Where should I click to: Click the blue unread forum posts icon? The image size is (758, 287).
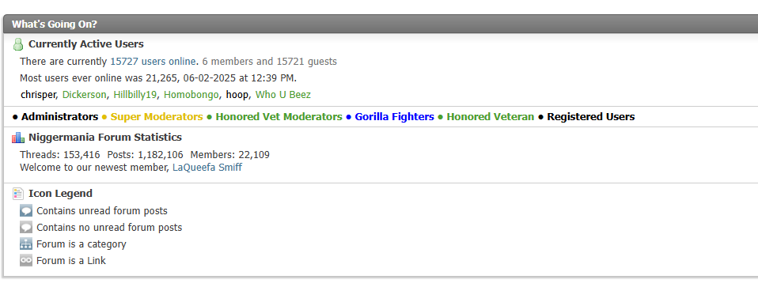(x=26, y=210)
